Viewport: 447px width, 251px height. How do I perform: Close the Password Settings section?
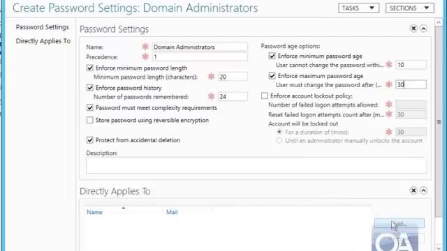(413, 29)
